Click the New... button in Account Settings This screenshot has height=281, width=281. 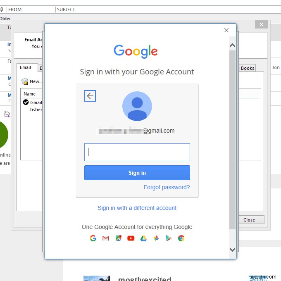coord(32,81)
